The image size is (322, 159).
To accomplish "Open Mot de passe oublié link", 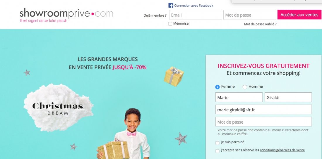I will pyautogui.click(x=260, y=24).
